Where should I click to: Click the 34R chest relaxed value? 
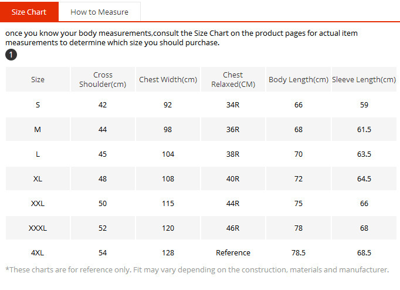click(233, 105)
